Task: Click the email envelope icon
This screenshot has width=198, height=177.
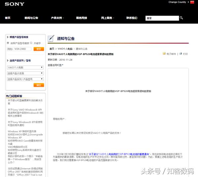Action: (164, 54)
